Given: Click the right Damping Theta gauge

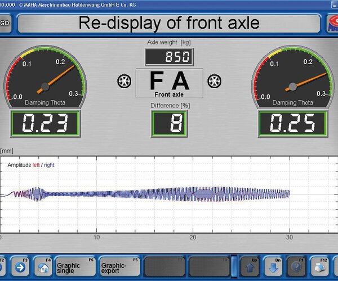Looking at the screenshot, I should [x=292, y=76].
